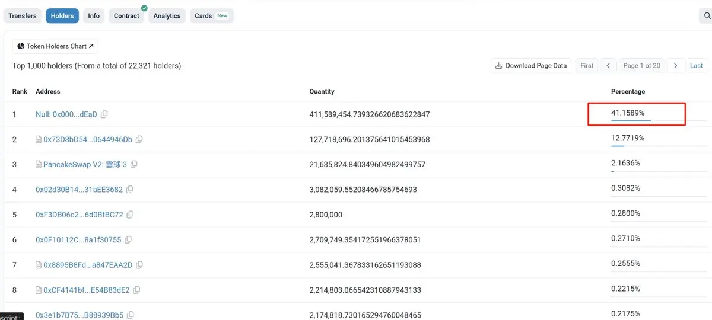Open address 0x3e1b7B75...B88939Bb5

80,315
